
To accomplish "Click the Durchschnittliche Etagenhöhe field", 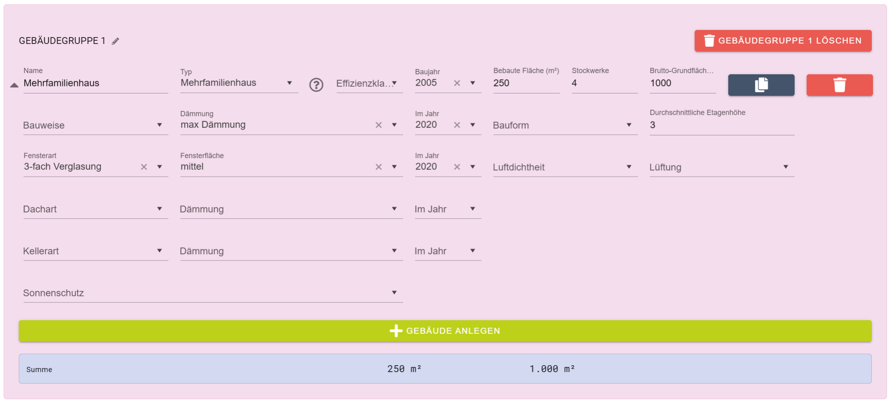I will [x=721, y=125].
